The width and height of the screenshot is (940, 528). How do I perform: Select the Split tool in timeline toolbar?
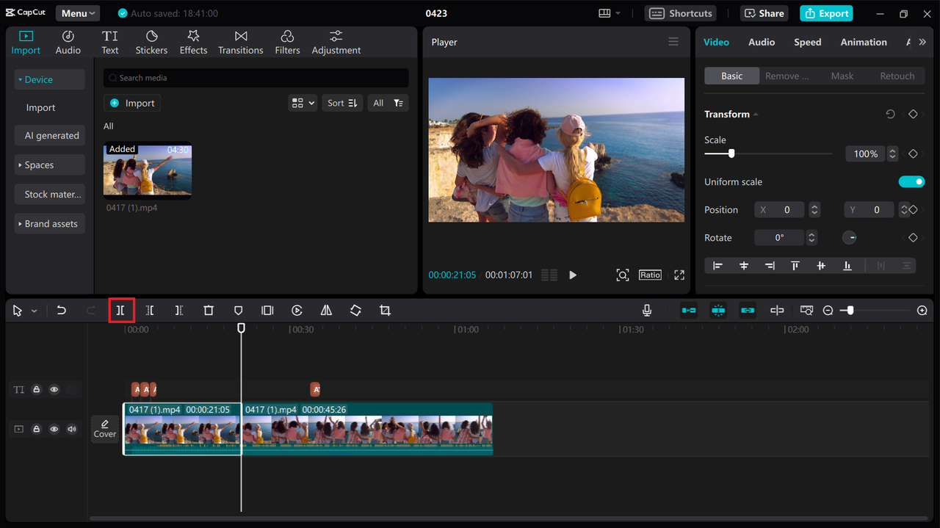120,311
